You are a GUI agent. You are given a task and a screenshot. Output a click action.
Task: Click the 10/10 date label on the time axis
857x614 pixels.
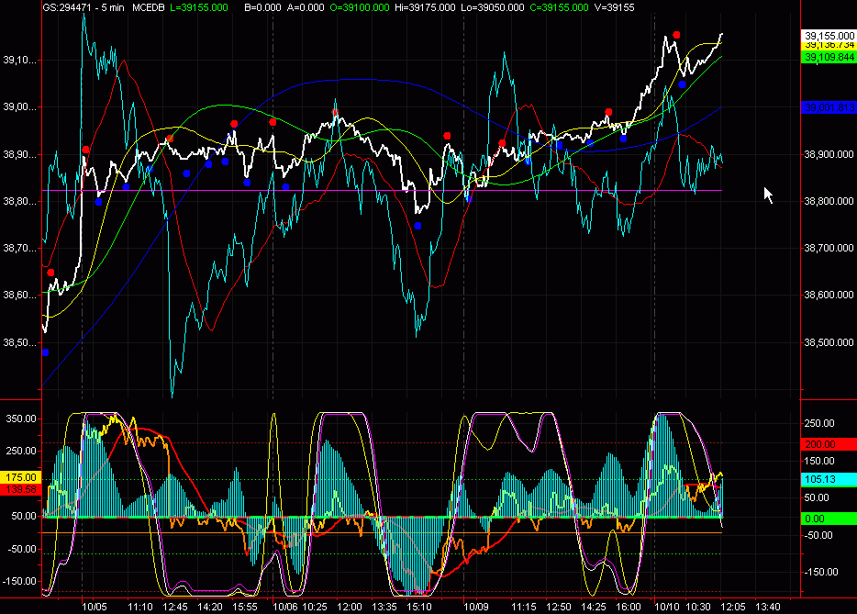[x=667, y=607]
